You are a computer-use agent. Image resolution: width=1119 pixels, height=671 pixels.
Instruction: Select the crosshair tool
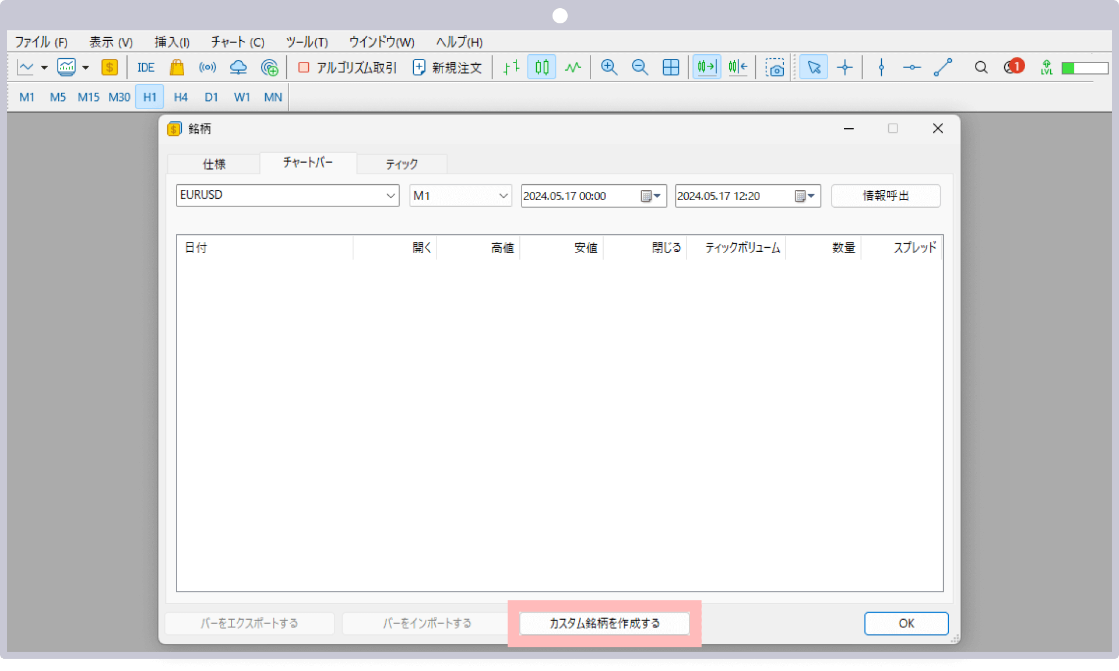(844, 68)
